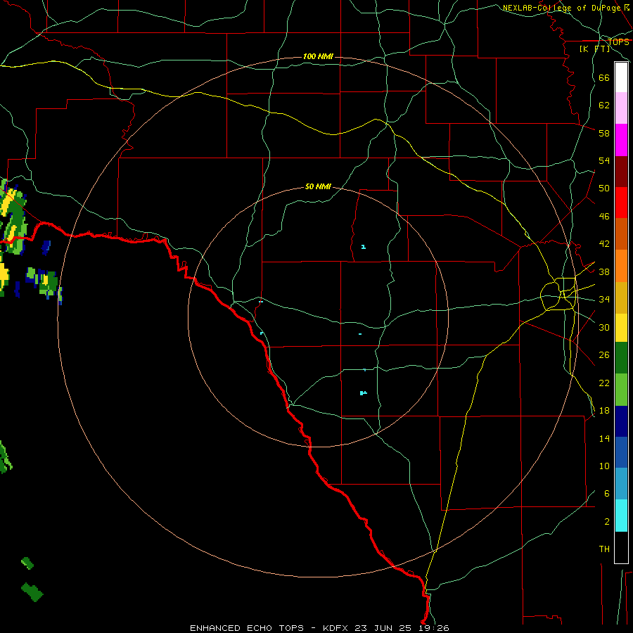Click the 50 NMI range ring label
The height and width of the screenshot is (633, 633).
[x=318, y=186]
